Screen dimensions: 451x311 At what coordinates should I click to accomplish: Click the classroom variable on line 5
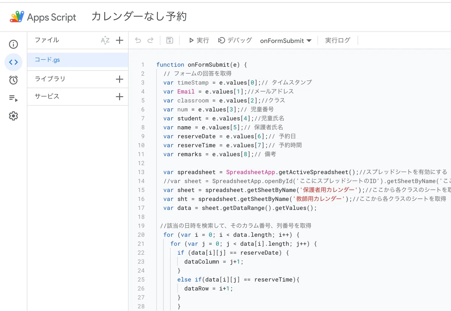[x=193, y=101]
